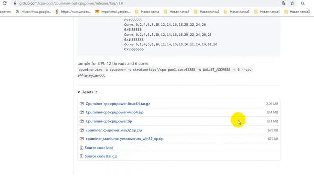Click package icon beside Cpuminer-opt-cpupower.zip
Screen dimensions: 314x176
[82, 121]
